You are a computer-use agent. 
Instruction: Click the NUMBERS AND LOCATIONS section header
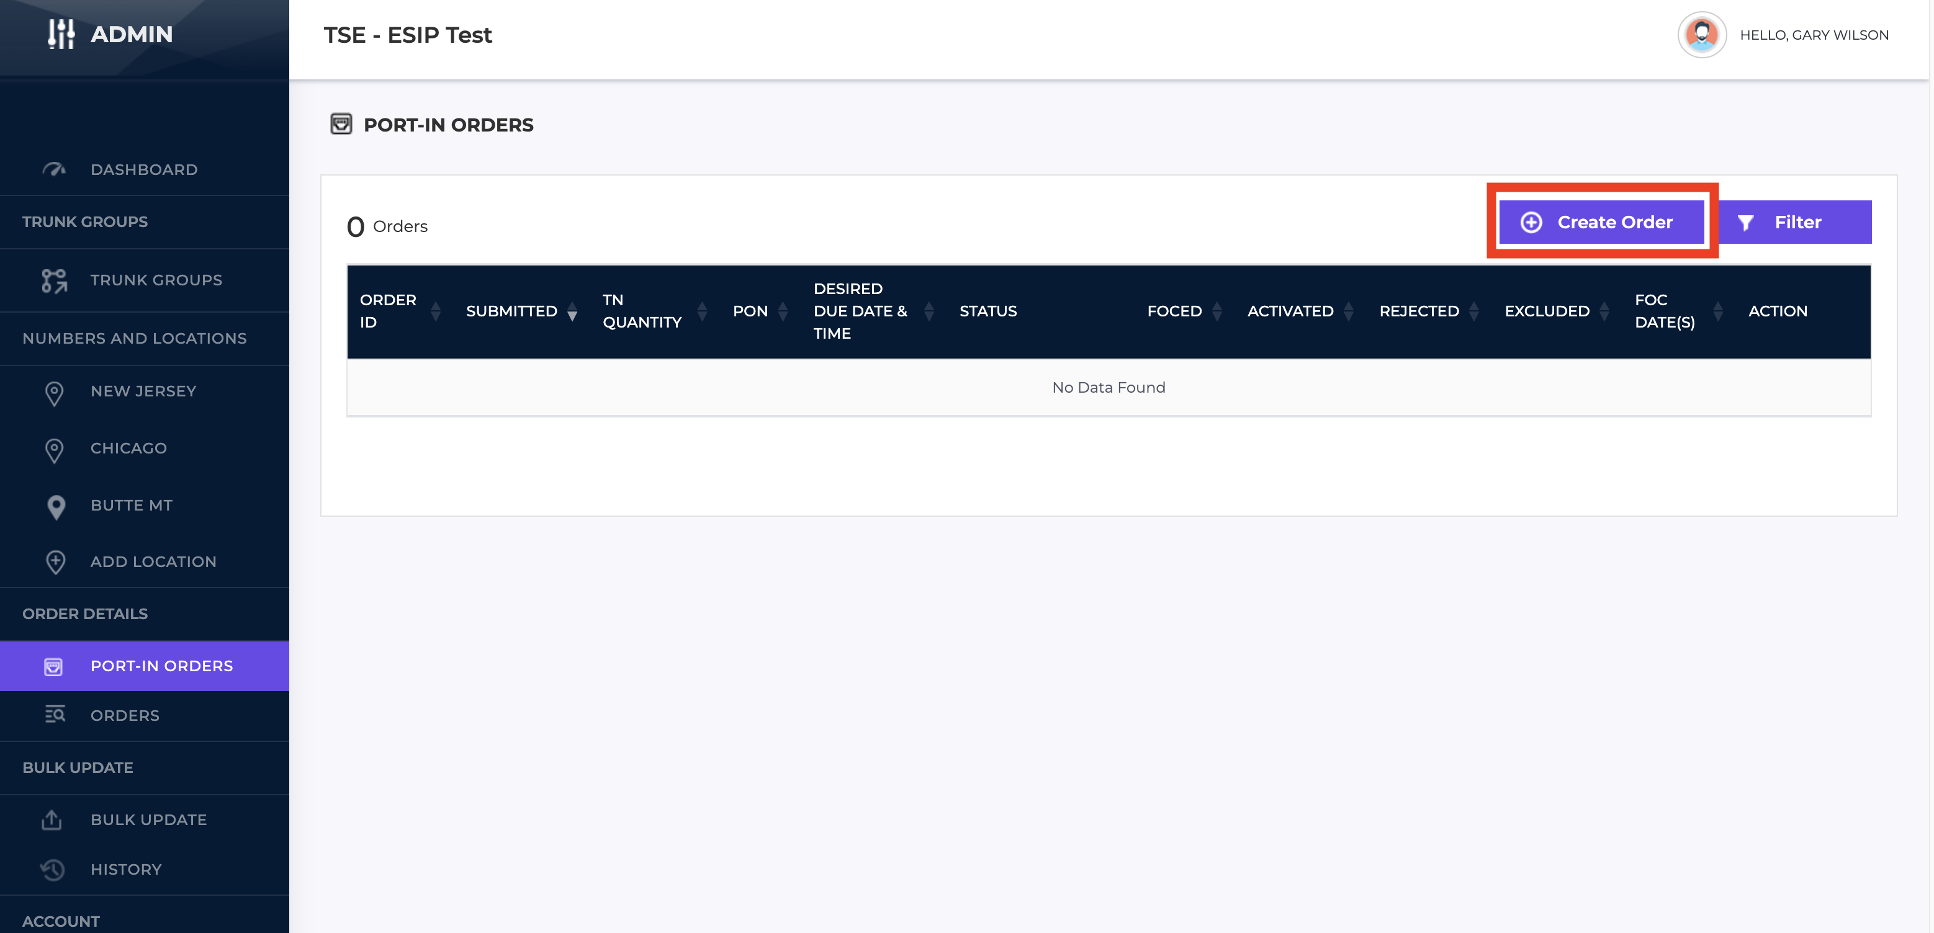coord(135,339)
